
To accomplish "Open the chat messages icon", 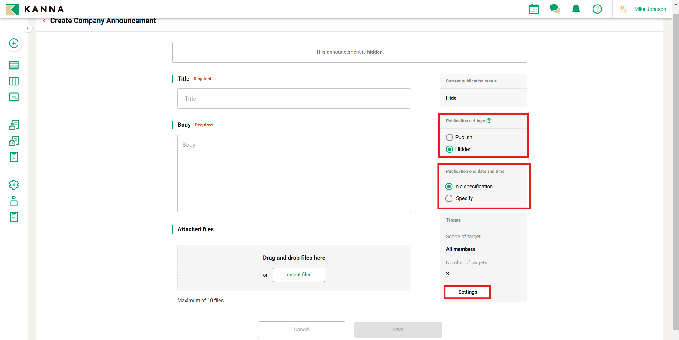I will click(x=555, y=9).
